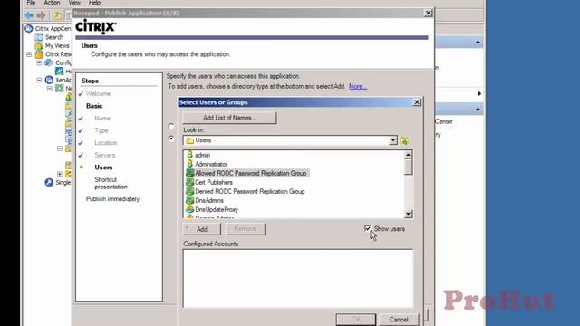
Task: Select the upper radio button beside dialog
Action: pos(171,127)
